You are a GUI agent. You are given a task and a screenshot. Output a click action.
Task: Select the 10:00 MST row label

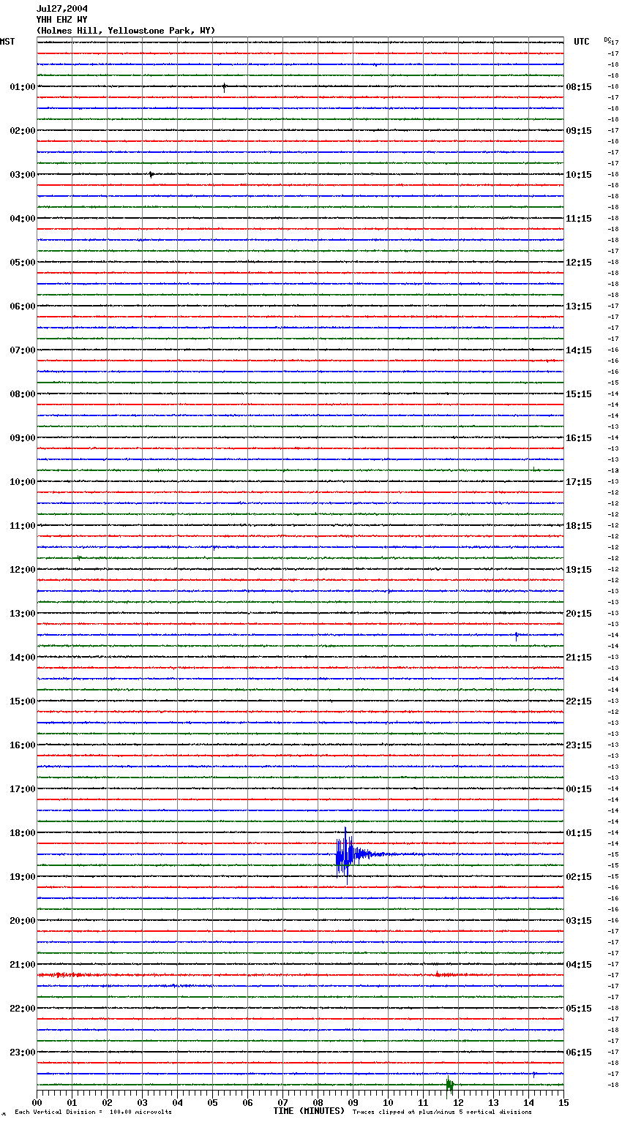(23, 482)
